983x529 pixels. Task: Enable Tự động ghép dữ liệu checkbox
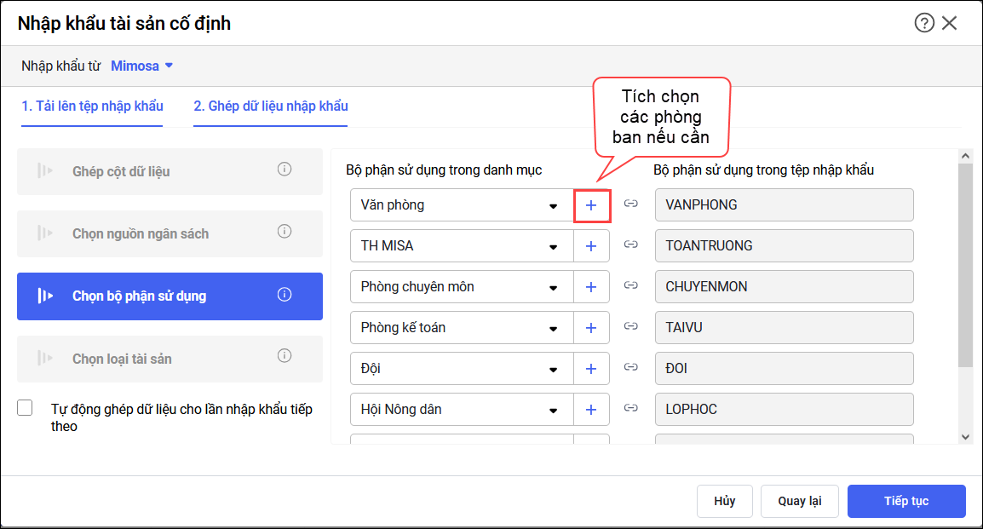pyautogui.click(x=26, y=409)
